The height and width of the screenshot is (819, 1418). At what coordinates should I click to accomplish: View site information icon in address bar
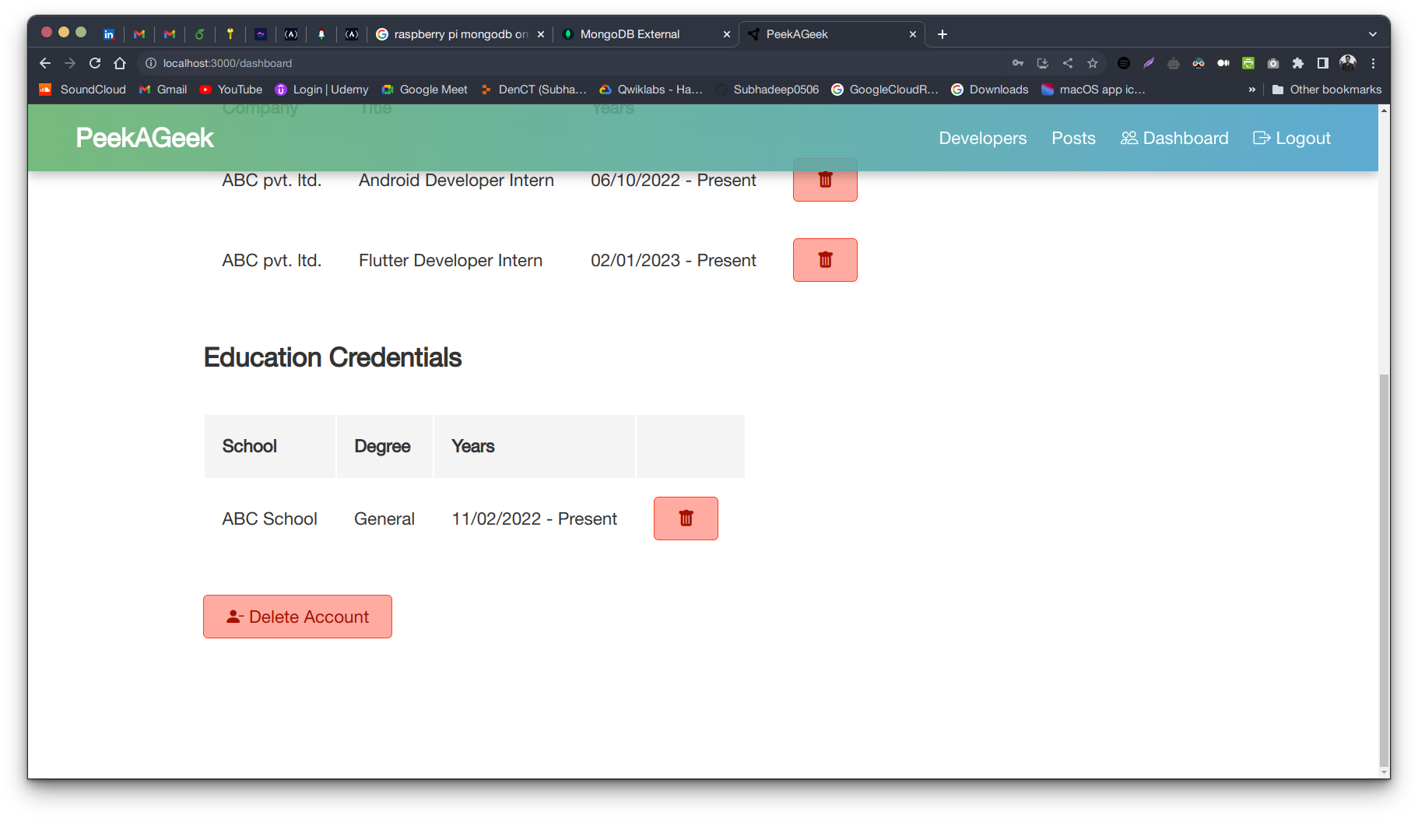coord(151,63)
